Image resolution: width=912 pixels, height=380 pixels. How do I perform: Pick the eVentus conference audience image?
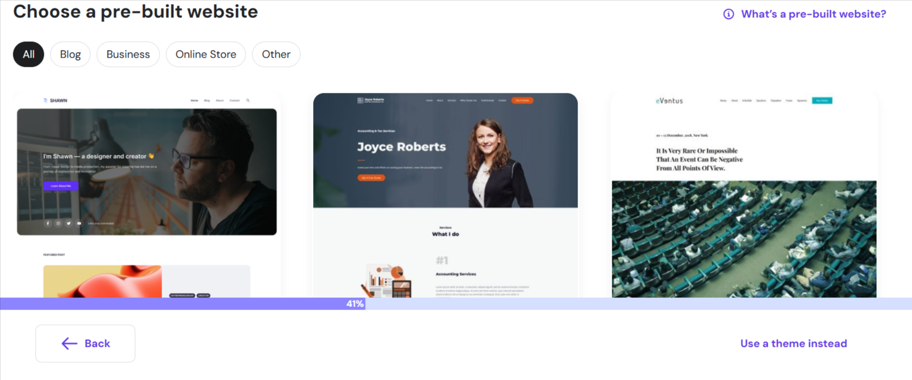[x=744, y=239]
